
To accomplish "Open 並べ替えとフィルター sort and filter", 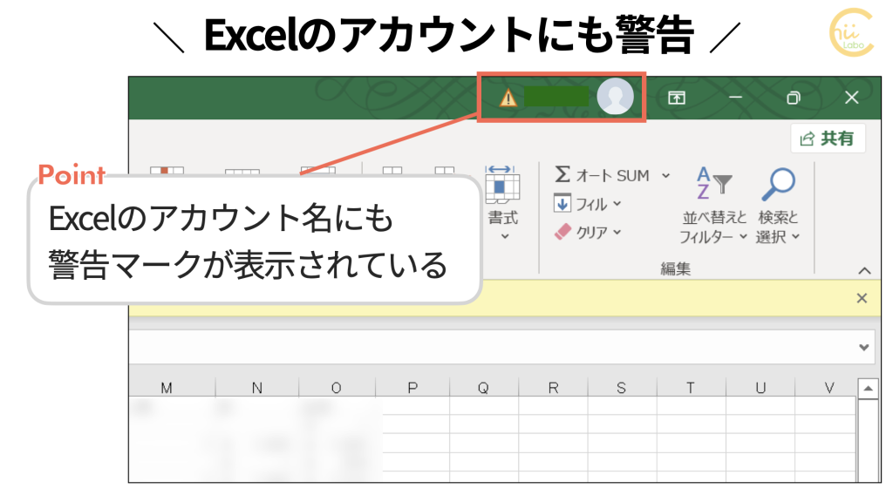I will (x=713, y=206).
